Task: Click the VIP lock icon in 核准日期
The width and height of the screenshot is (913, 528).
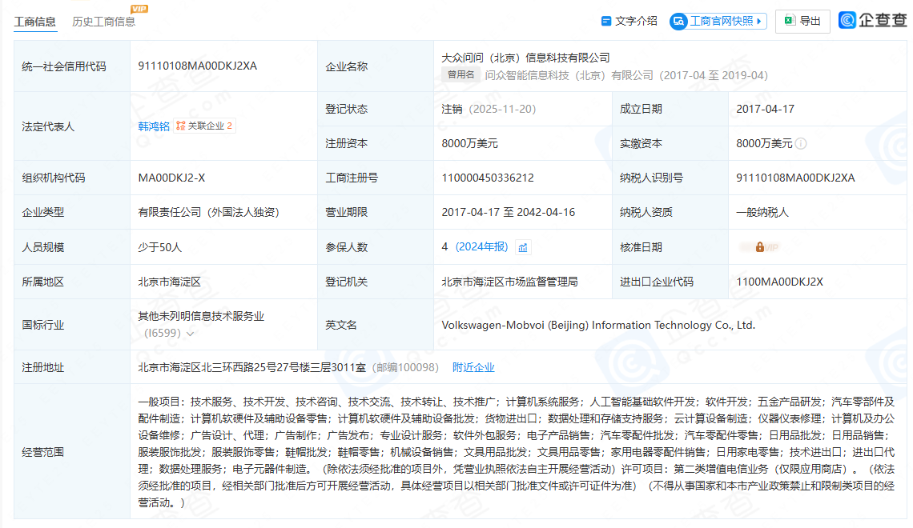Action: point(759,247)
